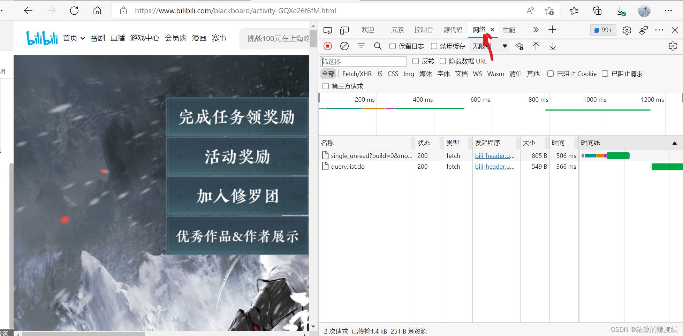Click the 活动奖励 banner button
The height and width of the screenshot is (336, 683).
click(x=237, y=156)
